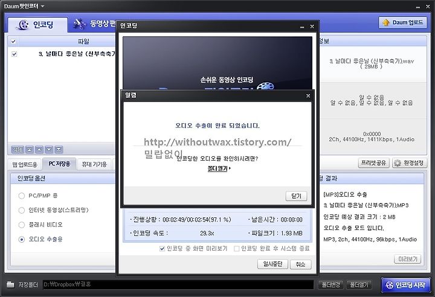This screenshot has height=297, width=435.
Task: Click the bottom bar 폴더열기 button
Action: coord(359,284)
